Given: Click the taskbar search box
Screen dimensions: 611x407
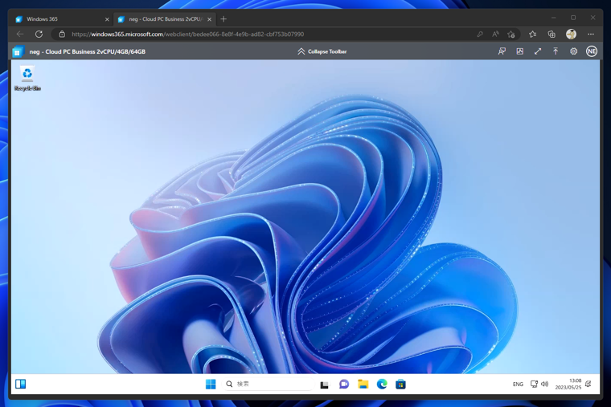Looking at the screenshot, I should 268,384.
